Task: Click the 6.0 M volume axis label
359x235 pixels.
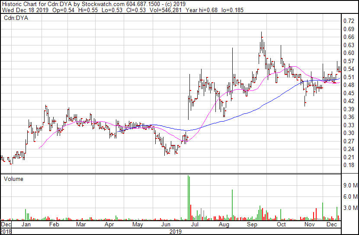Action: pos(350,196)
